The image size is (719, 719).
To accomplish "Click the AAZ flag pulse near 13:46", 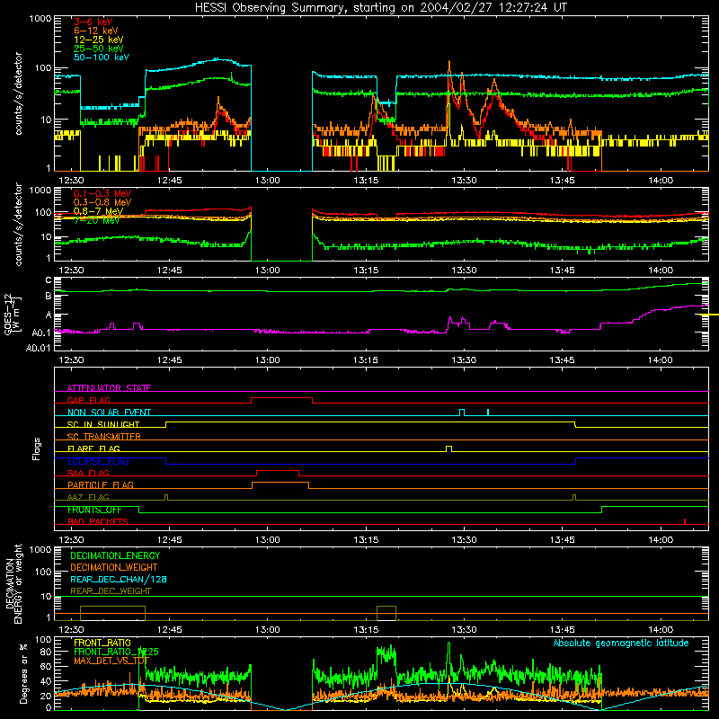I will click(x=574, y=497).
